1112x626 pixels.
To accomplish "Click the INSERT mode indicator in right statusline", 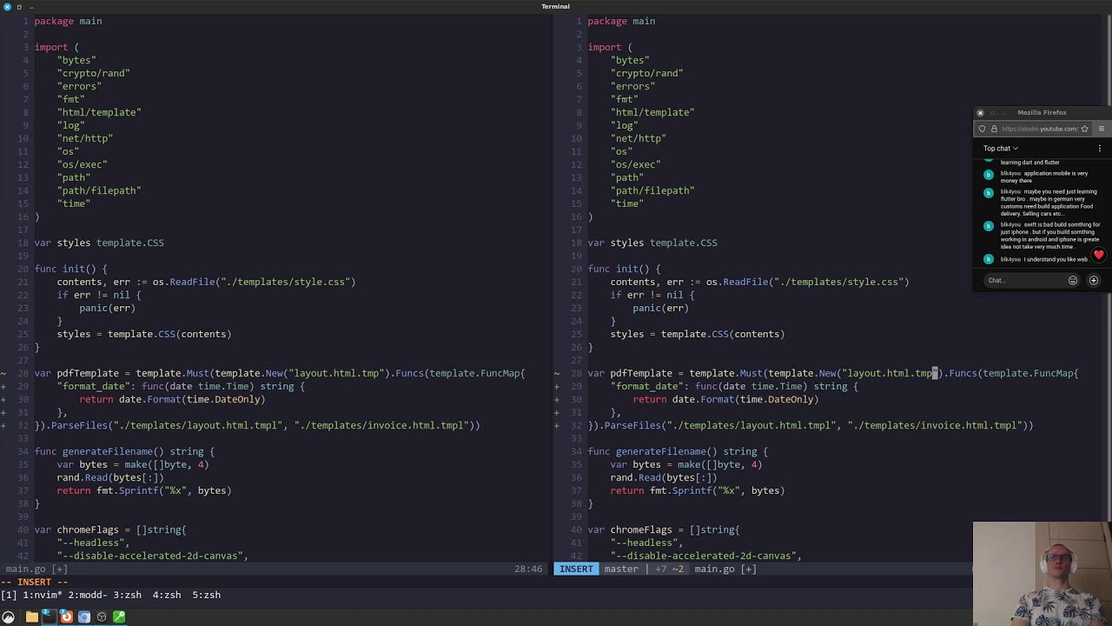I will pos(576,569).
